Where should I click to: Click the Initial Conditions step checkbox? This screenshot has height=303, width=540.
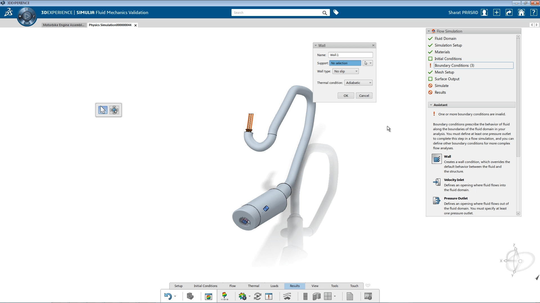(430, 59)
